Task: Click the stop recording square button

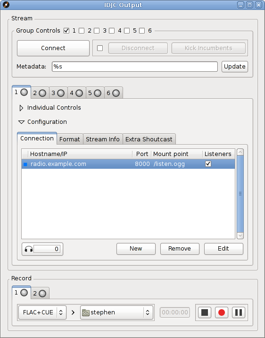Action: click(204, 312)
